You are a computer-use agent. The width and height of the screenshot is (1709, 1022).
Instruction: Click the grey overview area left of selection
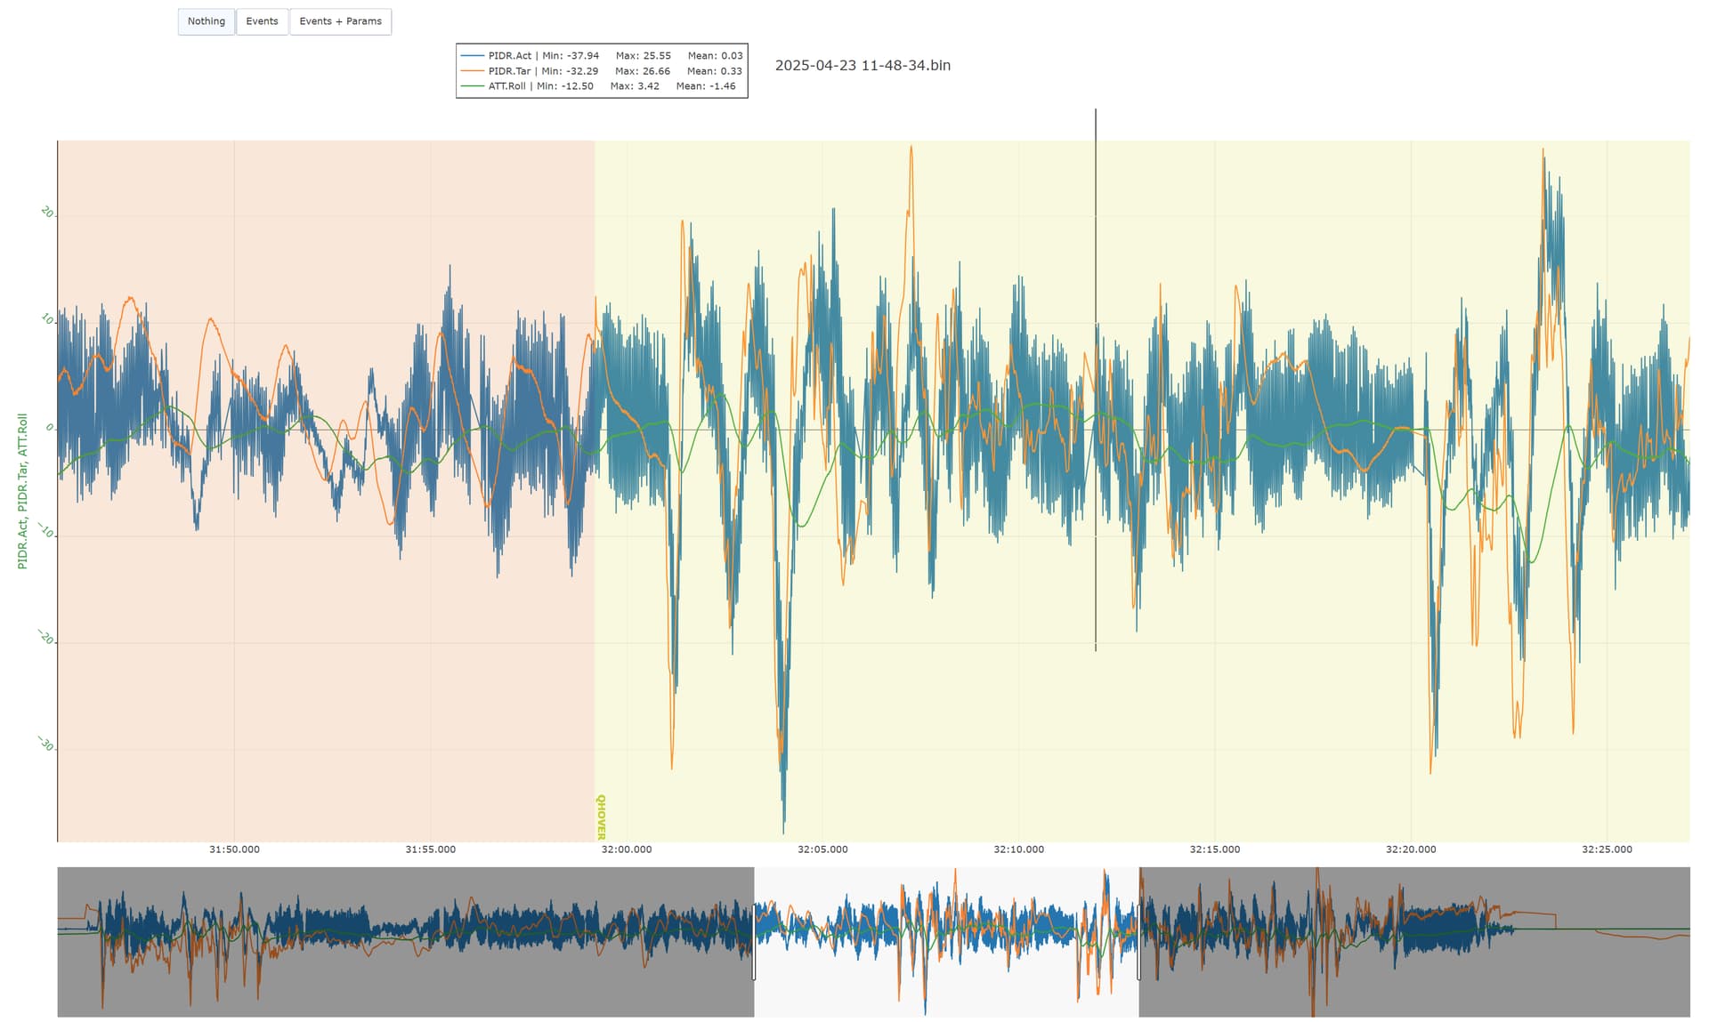[406, 942]
